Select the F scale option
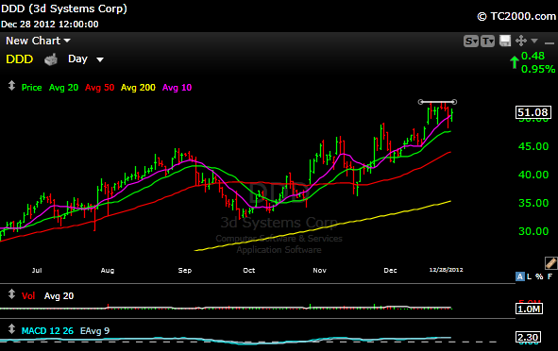The image size is (558, 351). (550, 276)
